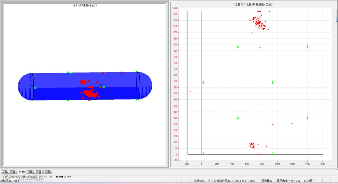
Task: Switch to the 页面3 tab
Action: tap(5, 172)
